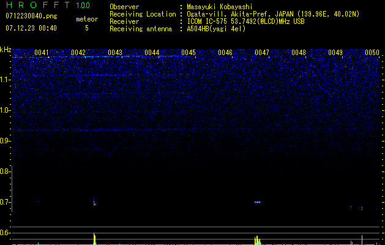385x245 pixels.
Task: Click the 0.6 kHz axis label
Action: point(6,233)
